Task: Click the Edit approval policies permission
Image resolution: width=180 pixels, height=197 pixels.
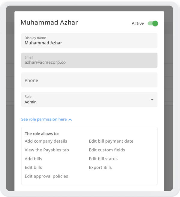Action: click(46, 176)
